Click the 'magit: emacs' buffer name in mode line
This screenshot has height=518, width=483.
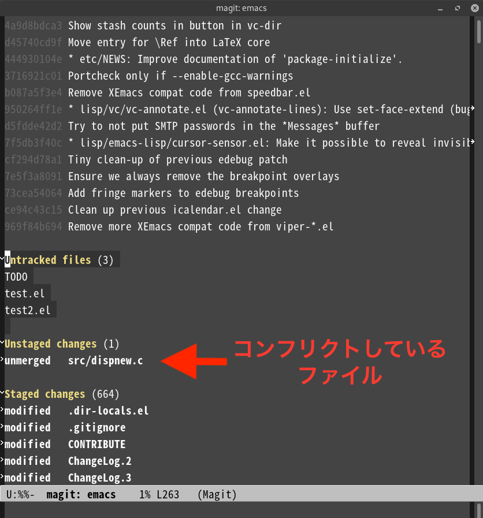(x=81, y=494)
